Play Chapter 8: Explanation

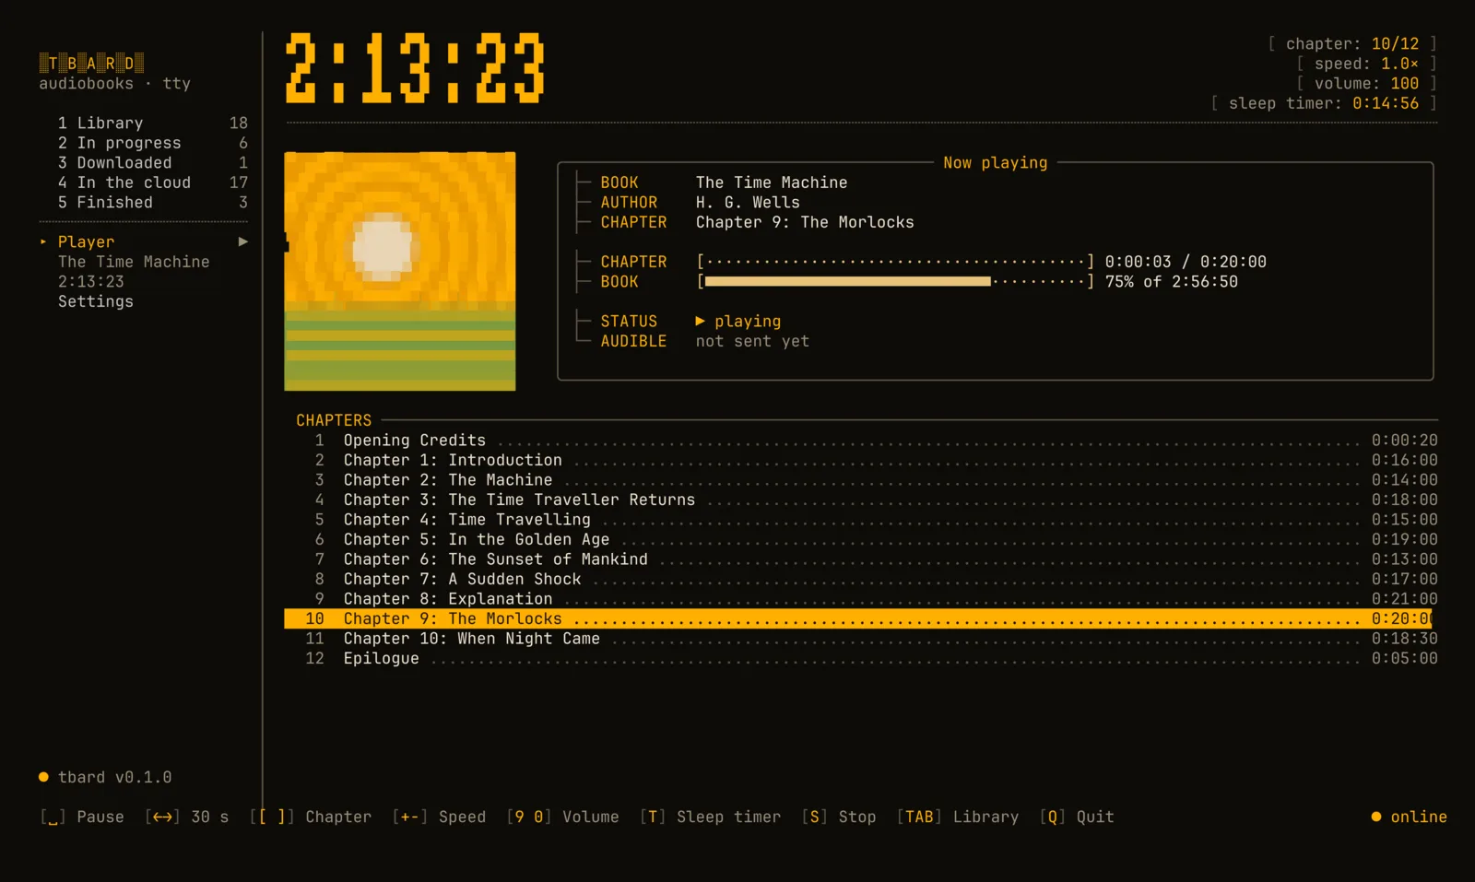(861, 599)
